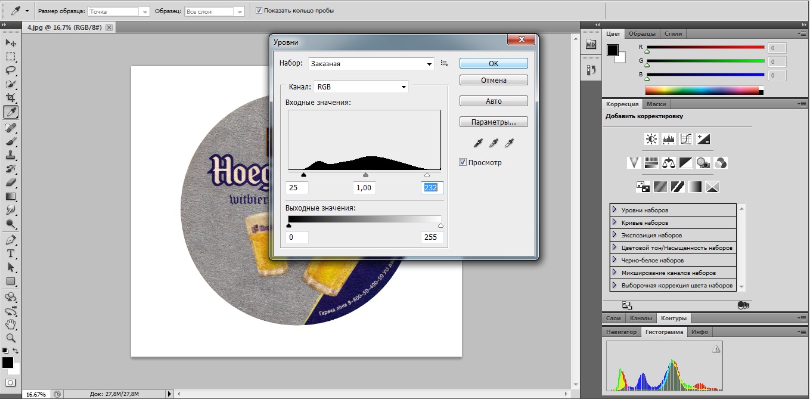Select the Quick Selection tool
Image resolution: width=810 pixels, height=399 pixels.
pyautogui.click(x=11, y=84)
